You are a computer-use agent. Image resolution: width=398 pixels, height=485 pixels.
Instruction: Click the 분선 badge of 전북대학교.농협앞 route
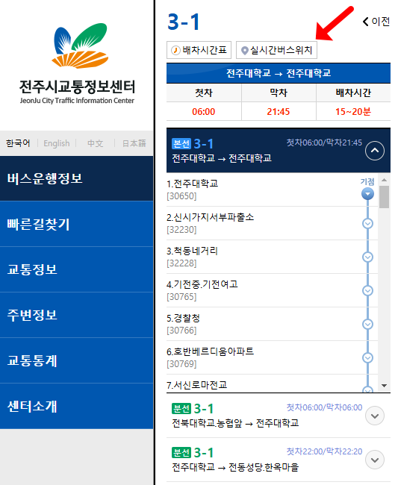coord(181,409)
